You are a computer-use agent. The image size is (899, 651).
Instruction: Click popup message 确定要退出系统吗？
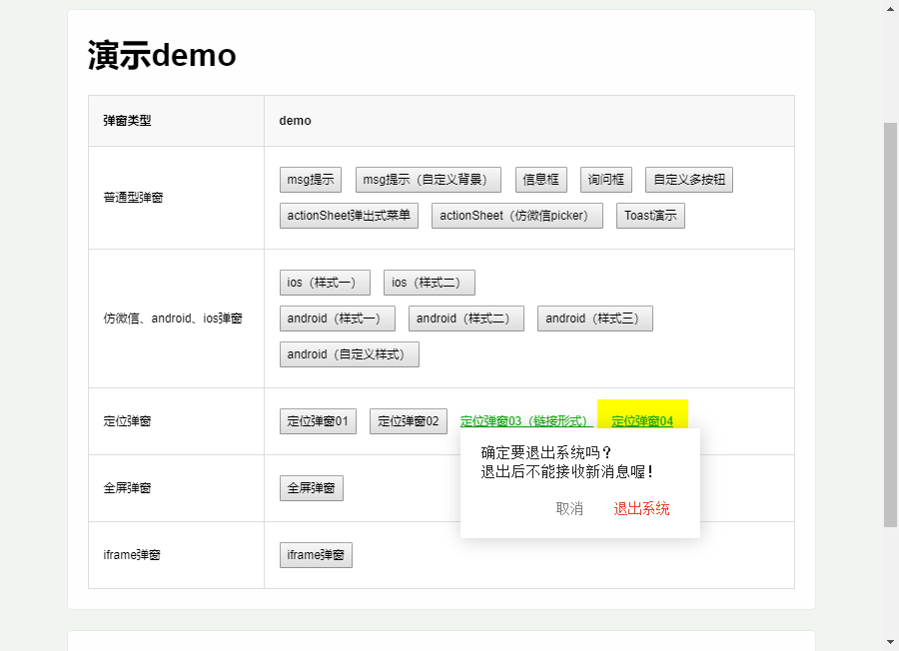[x=545, y=452]
